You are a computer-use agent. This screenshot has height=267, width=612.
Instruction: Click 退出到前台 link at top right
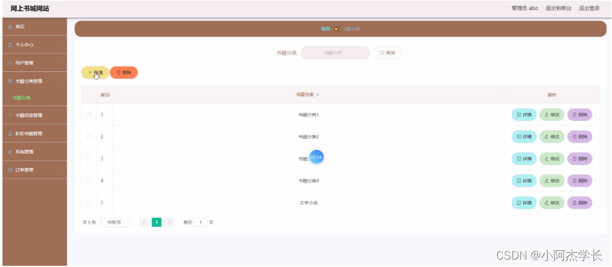[x=558, y=8]
